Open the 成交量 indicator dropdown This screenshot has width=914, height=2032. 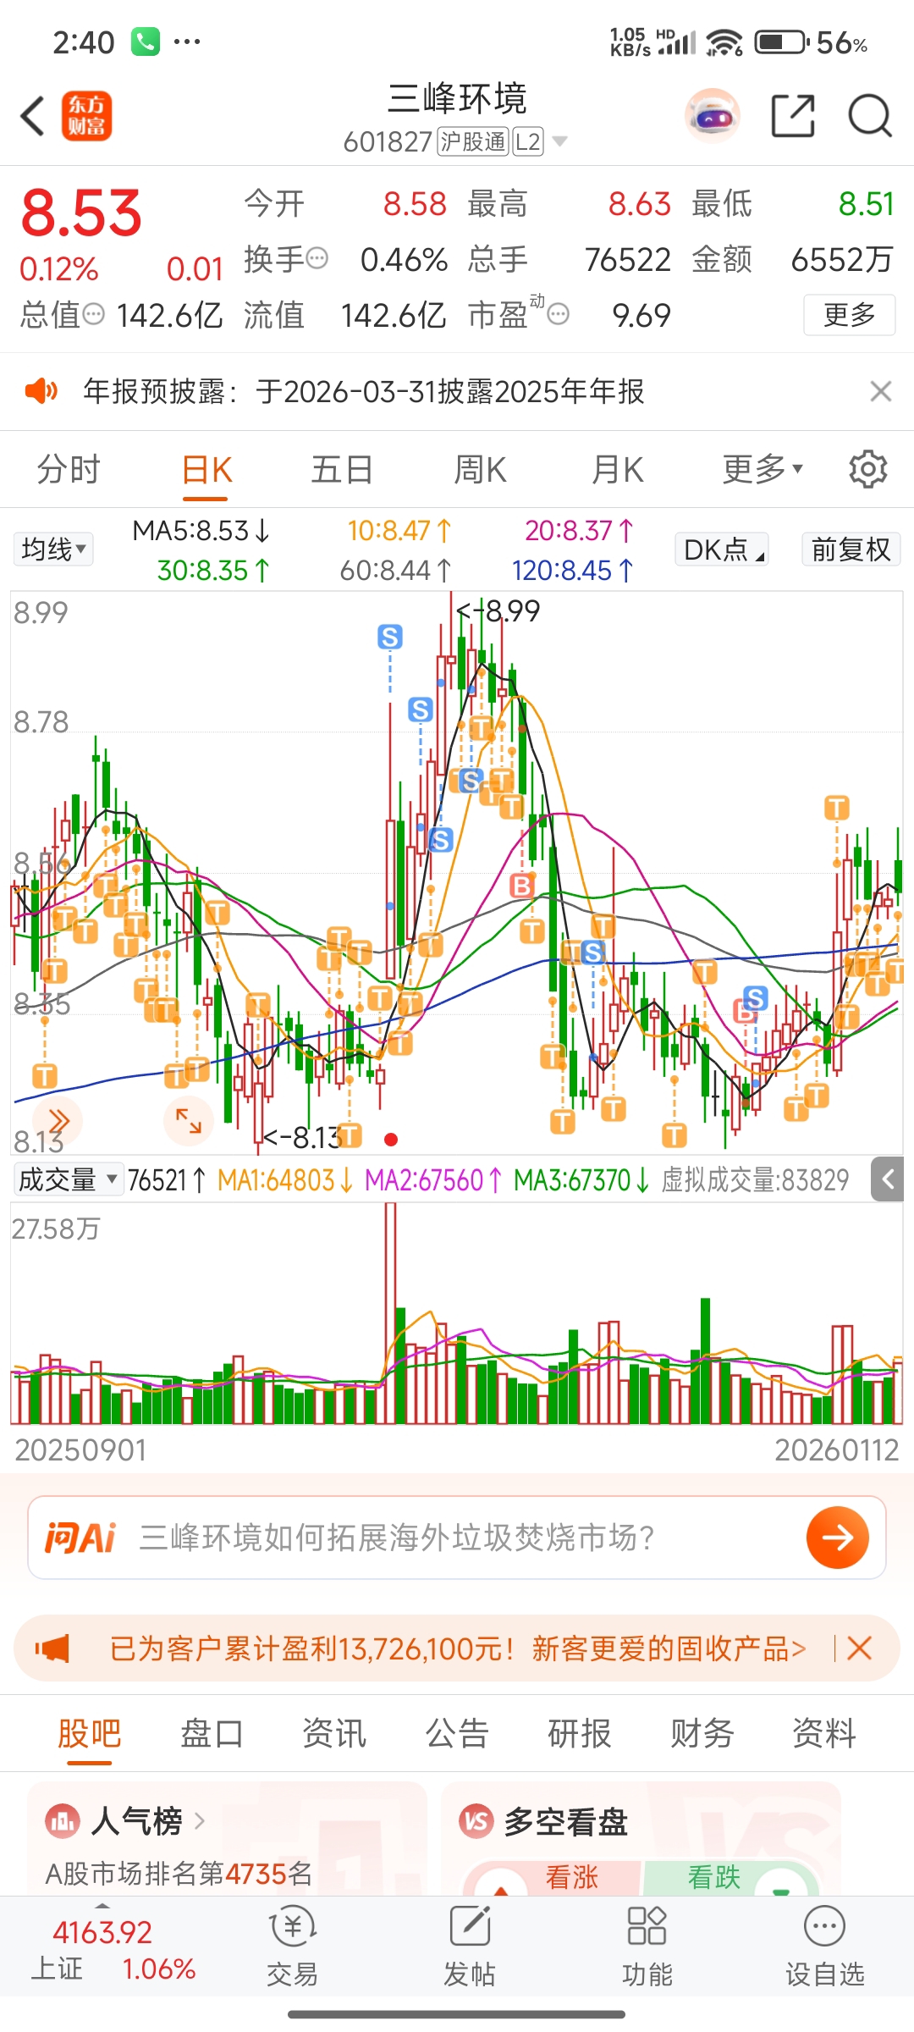[x=69, y=1179]
